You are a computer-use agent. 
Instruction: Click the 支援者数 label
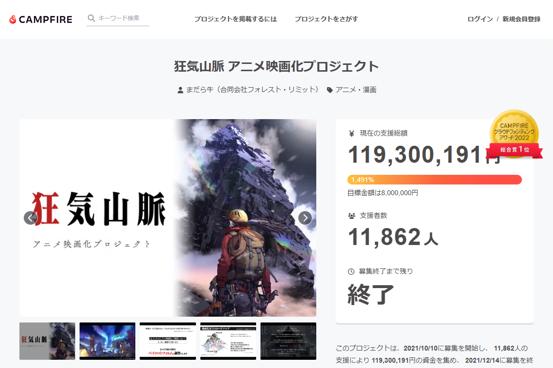[374, 215]
